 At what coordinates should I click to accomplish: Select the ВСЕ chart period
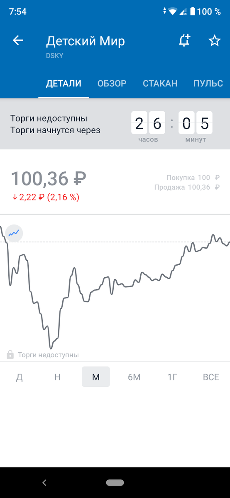[211, 377]
